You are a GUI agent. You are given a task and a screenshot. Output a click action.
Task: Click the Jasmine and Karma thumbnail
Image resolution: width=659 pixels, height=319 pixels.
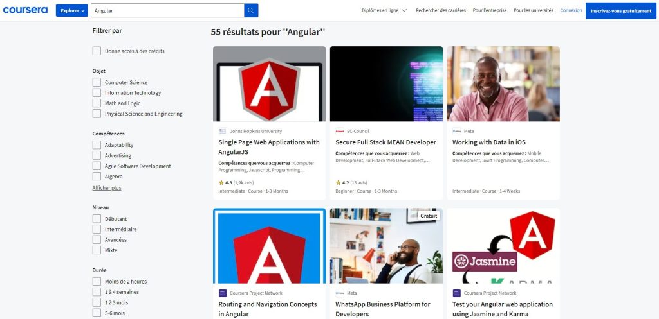point(503,246)
